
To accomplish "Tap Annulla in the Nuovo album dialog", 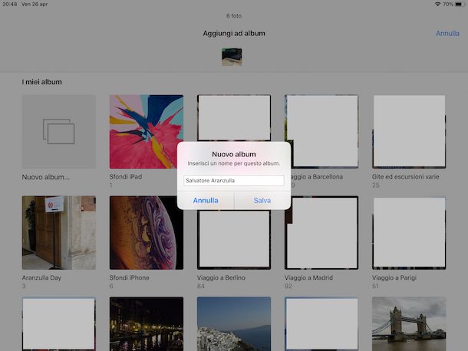I will pos(206,200).
